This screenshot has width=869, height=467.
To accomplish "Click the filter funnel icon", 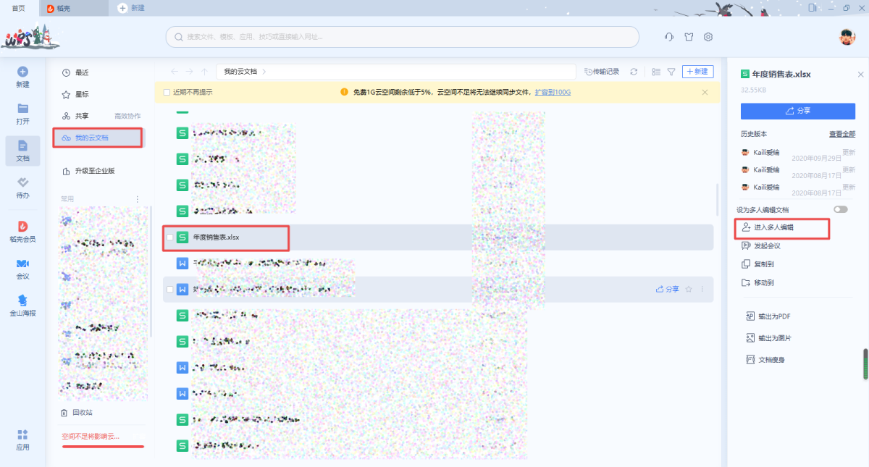I will [671, 72].
